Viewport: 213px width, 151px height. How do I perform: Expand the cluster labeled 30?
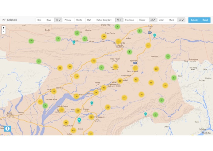[120, 81]
